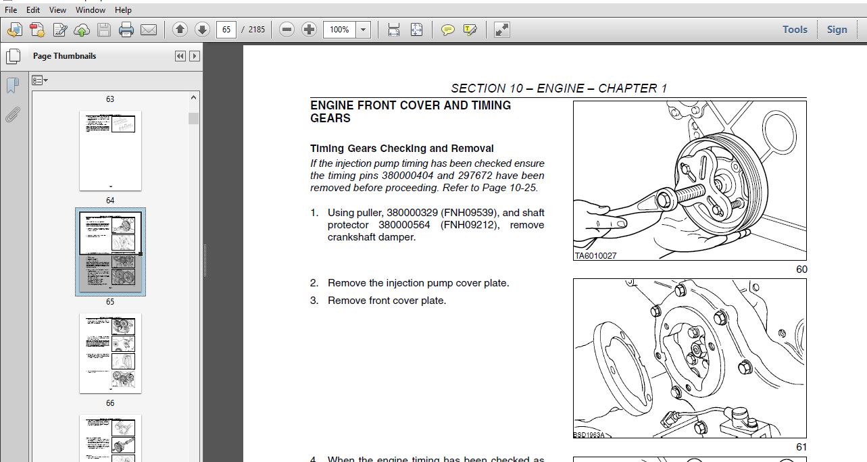The image size is (867, 462).
Task: Open the Help menu
Action: [124, 10]
